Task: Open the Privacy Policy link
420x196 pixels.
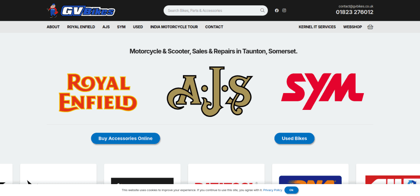Action: [272, 190]
